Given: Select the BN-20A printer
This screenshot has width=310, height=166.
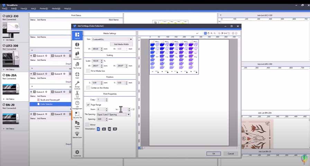Looking at the screenshot, I should coord(14,86).
